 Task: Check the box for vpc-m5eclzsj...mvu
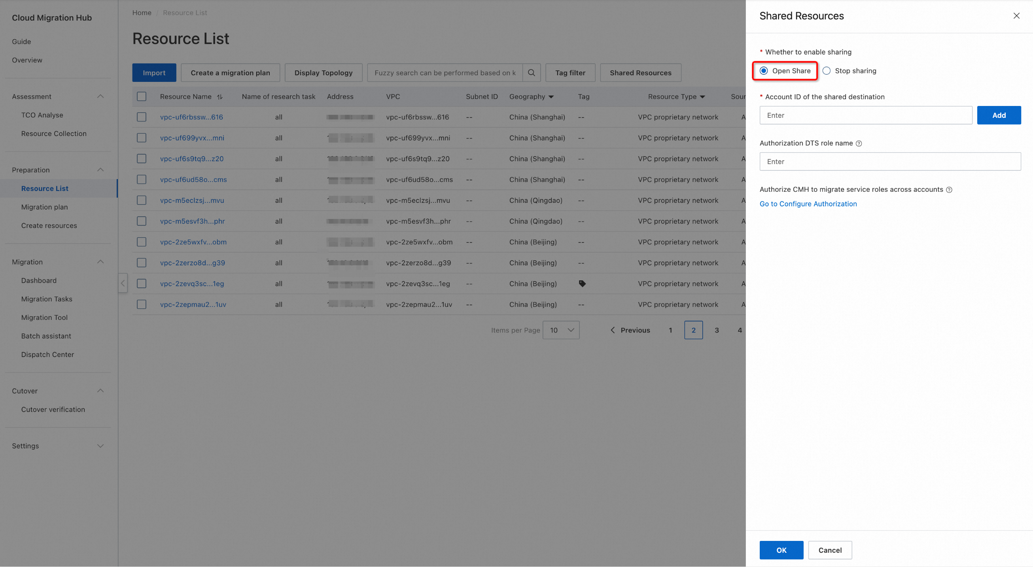pyautogui.click(x=142, y=200)
